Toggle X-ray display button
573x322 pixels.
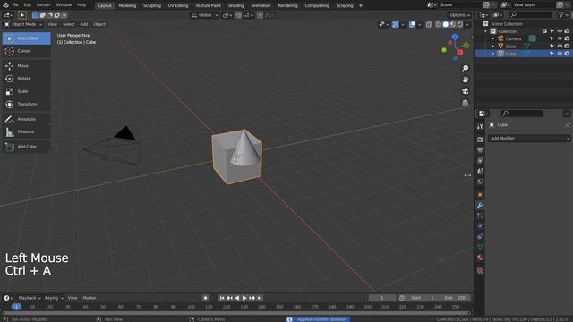coord(429,24)
